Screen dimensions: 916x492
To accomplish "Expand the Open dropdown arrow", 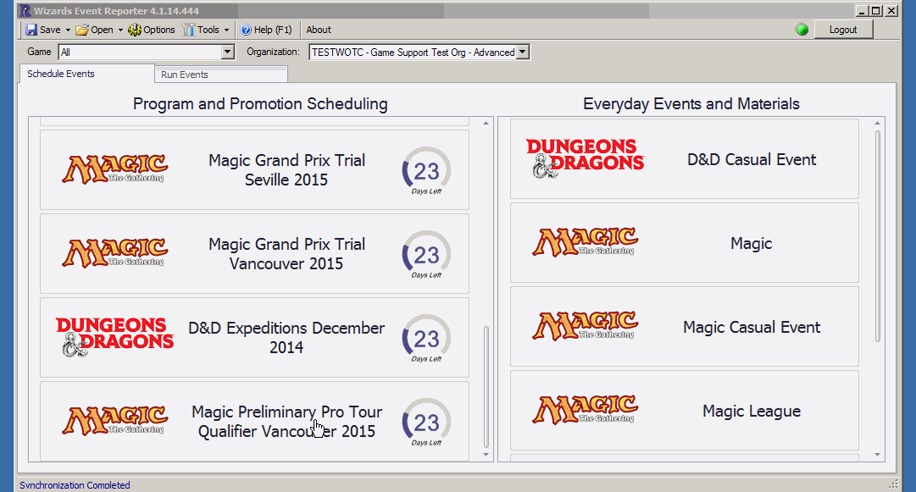I will 120,30.
